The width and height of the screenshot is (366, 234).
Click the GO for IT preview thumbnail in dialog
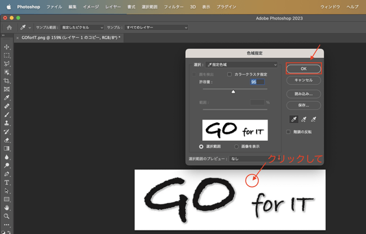[x=235, y=130]
